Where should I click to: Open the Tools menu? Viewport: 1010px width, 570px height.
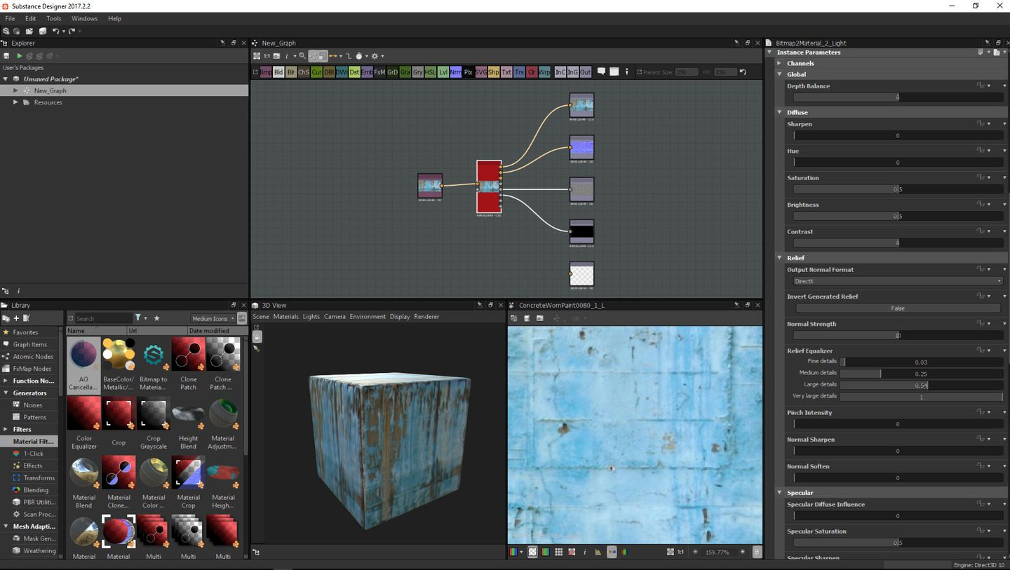point(53,18)
